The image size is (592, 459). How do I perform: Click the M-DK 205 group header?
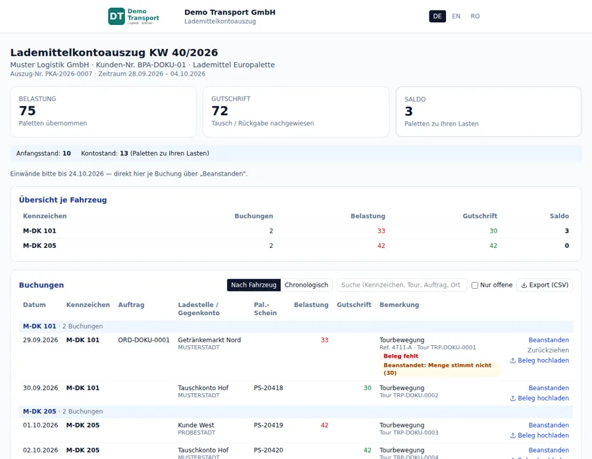[296, 412]
